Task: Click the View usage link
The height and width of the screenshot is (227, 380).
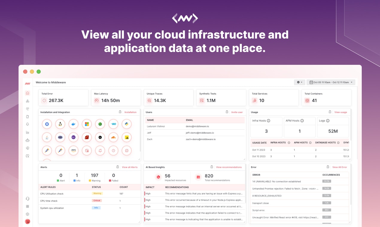Action: (x=341, y=112)
